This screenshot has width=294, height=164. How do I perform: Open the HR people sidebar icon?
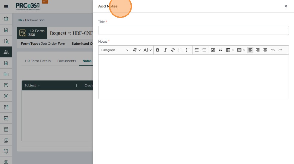(6, 52)
